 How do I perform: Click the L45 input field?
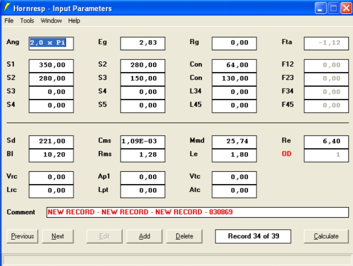click(234, 106)
